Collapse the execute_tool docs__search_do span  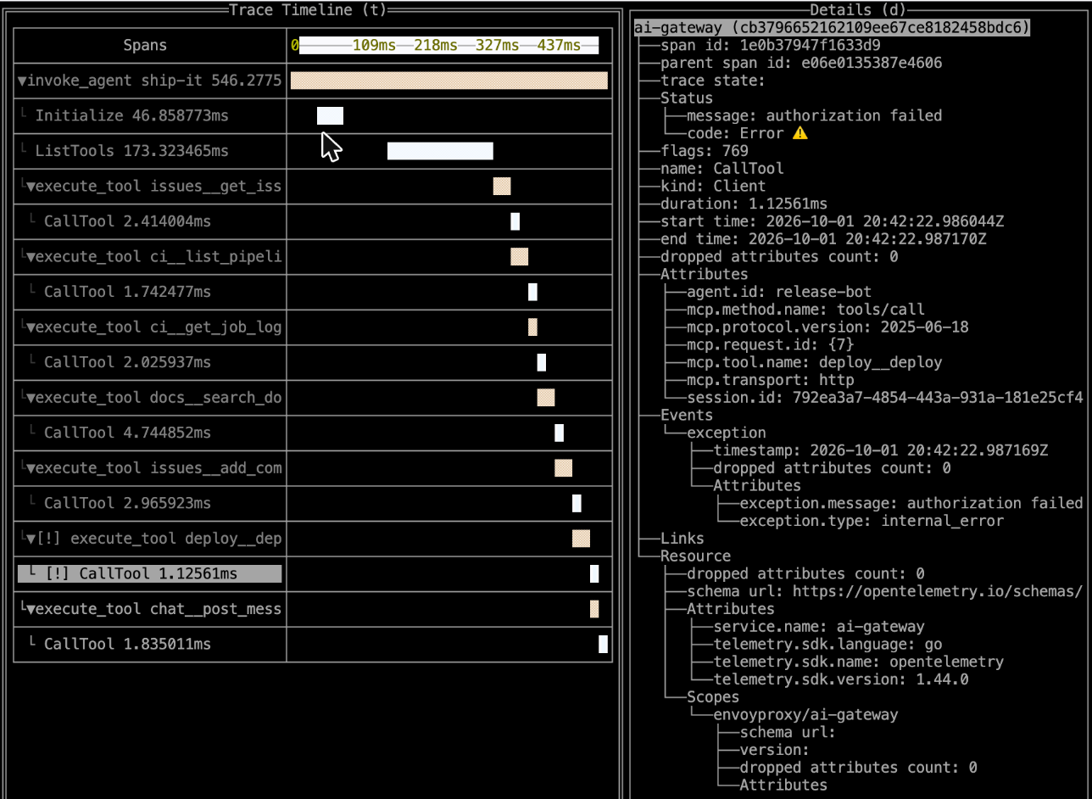[31, 398]
